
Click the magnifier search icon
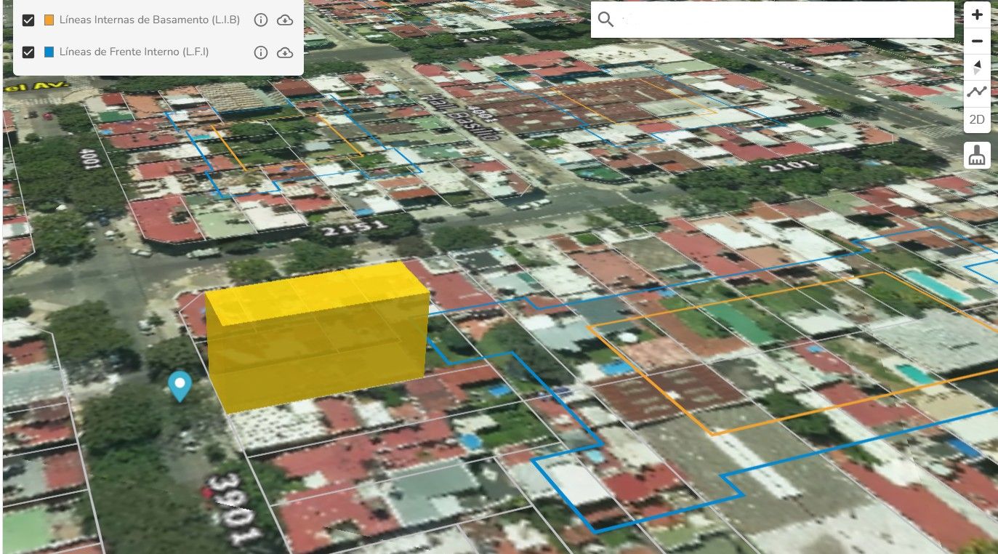(605, 20)
